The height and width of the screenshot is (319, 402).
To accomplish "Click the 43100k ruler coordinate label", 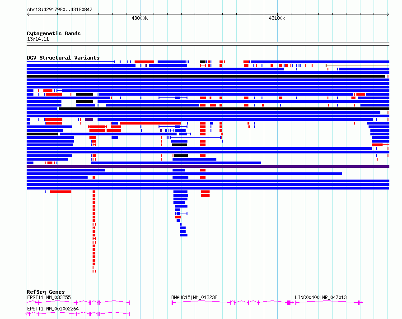I will (x=277, y=18).
